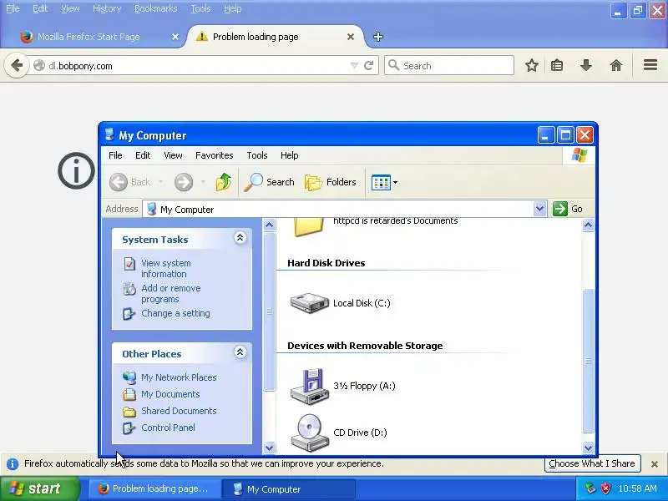Open Firefox Tools menu
This screenshot has width=668, height=501.
200,8
